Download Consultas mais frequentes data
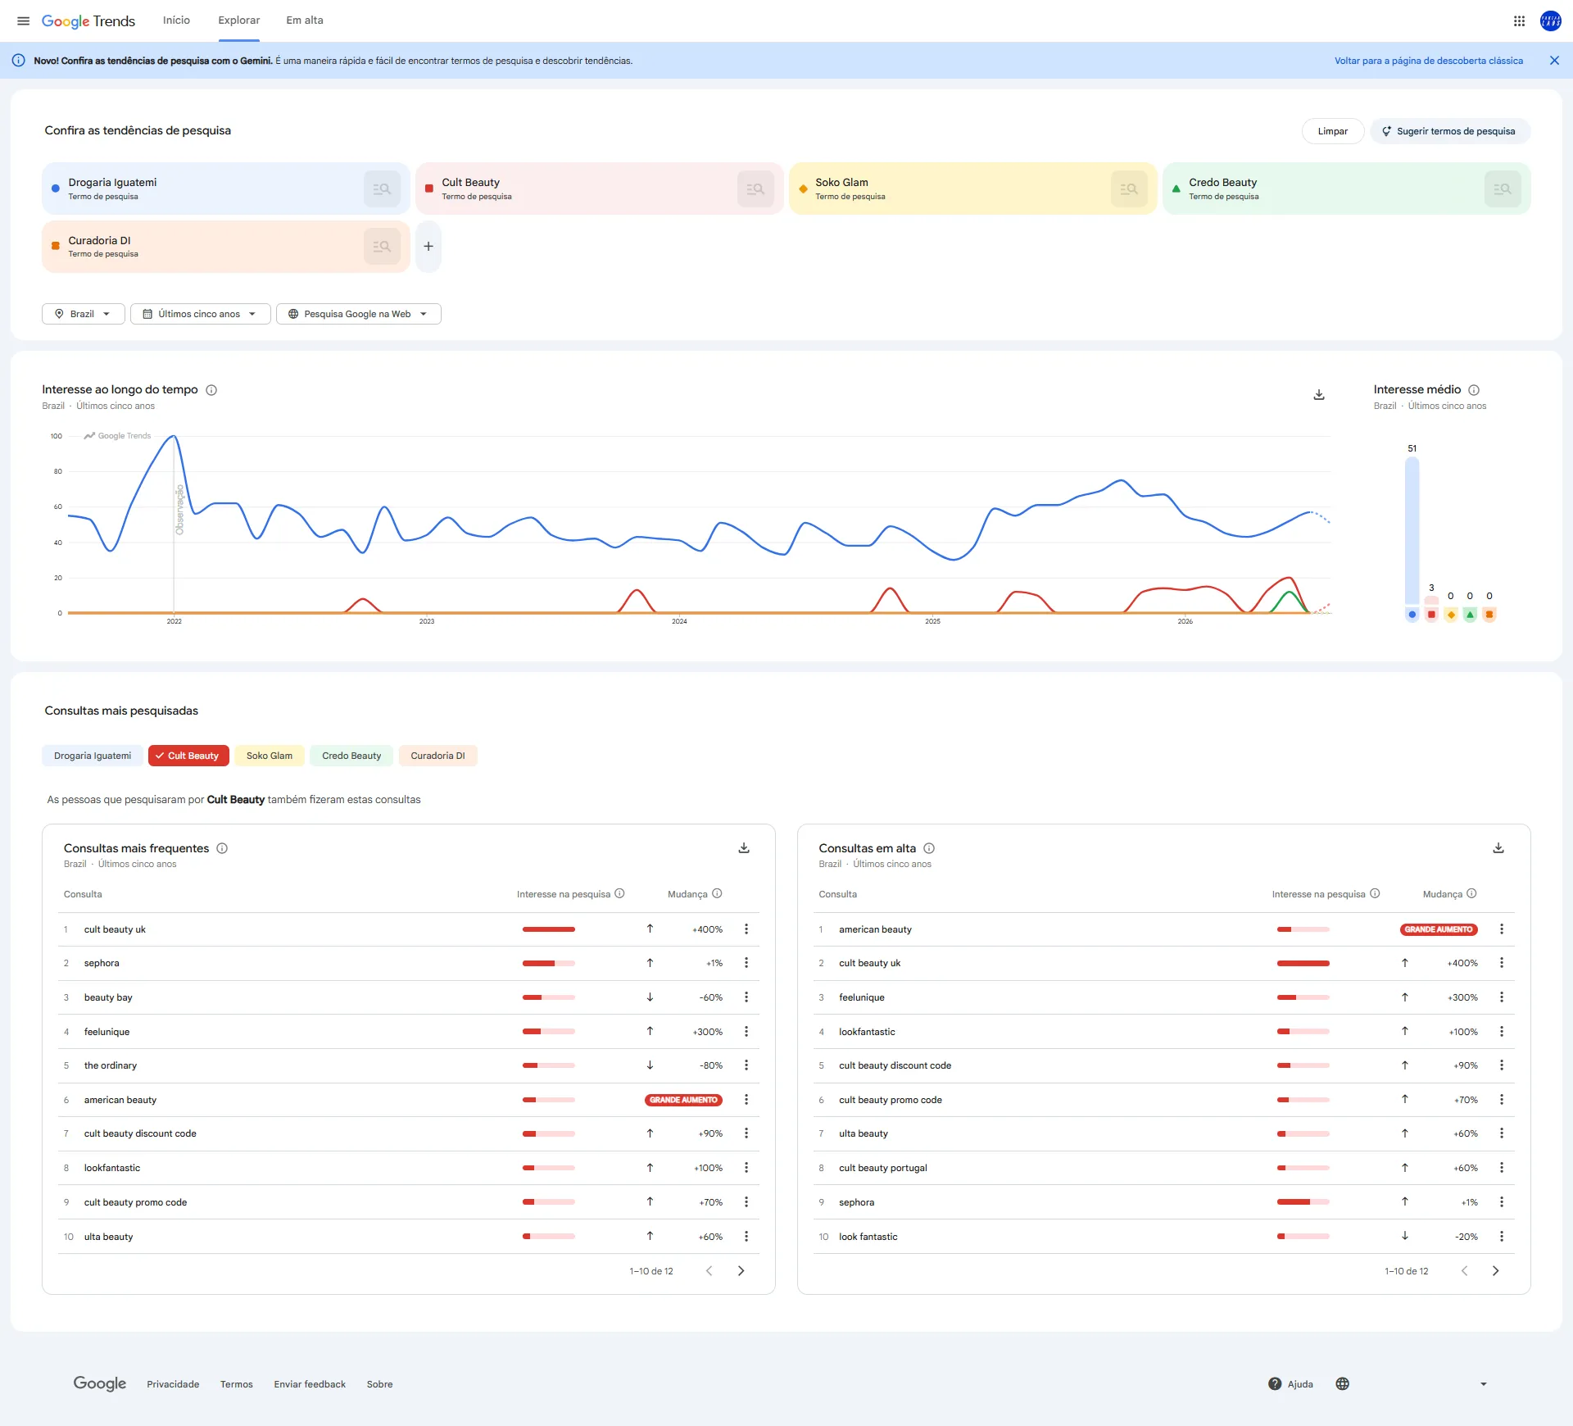 (744, 847)
